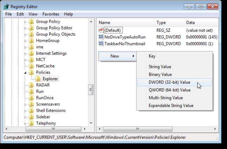This screenshot has height=149, width=227.
Task: Click the binary icon of TaskbarNoThumbnail
Action: click(101, 44)
